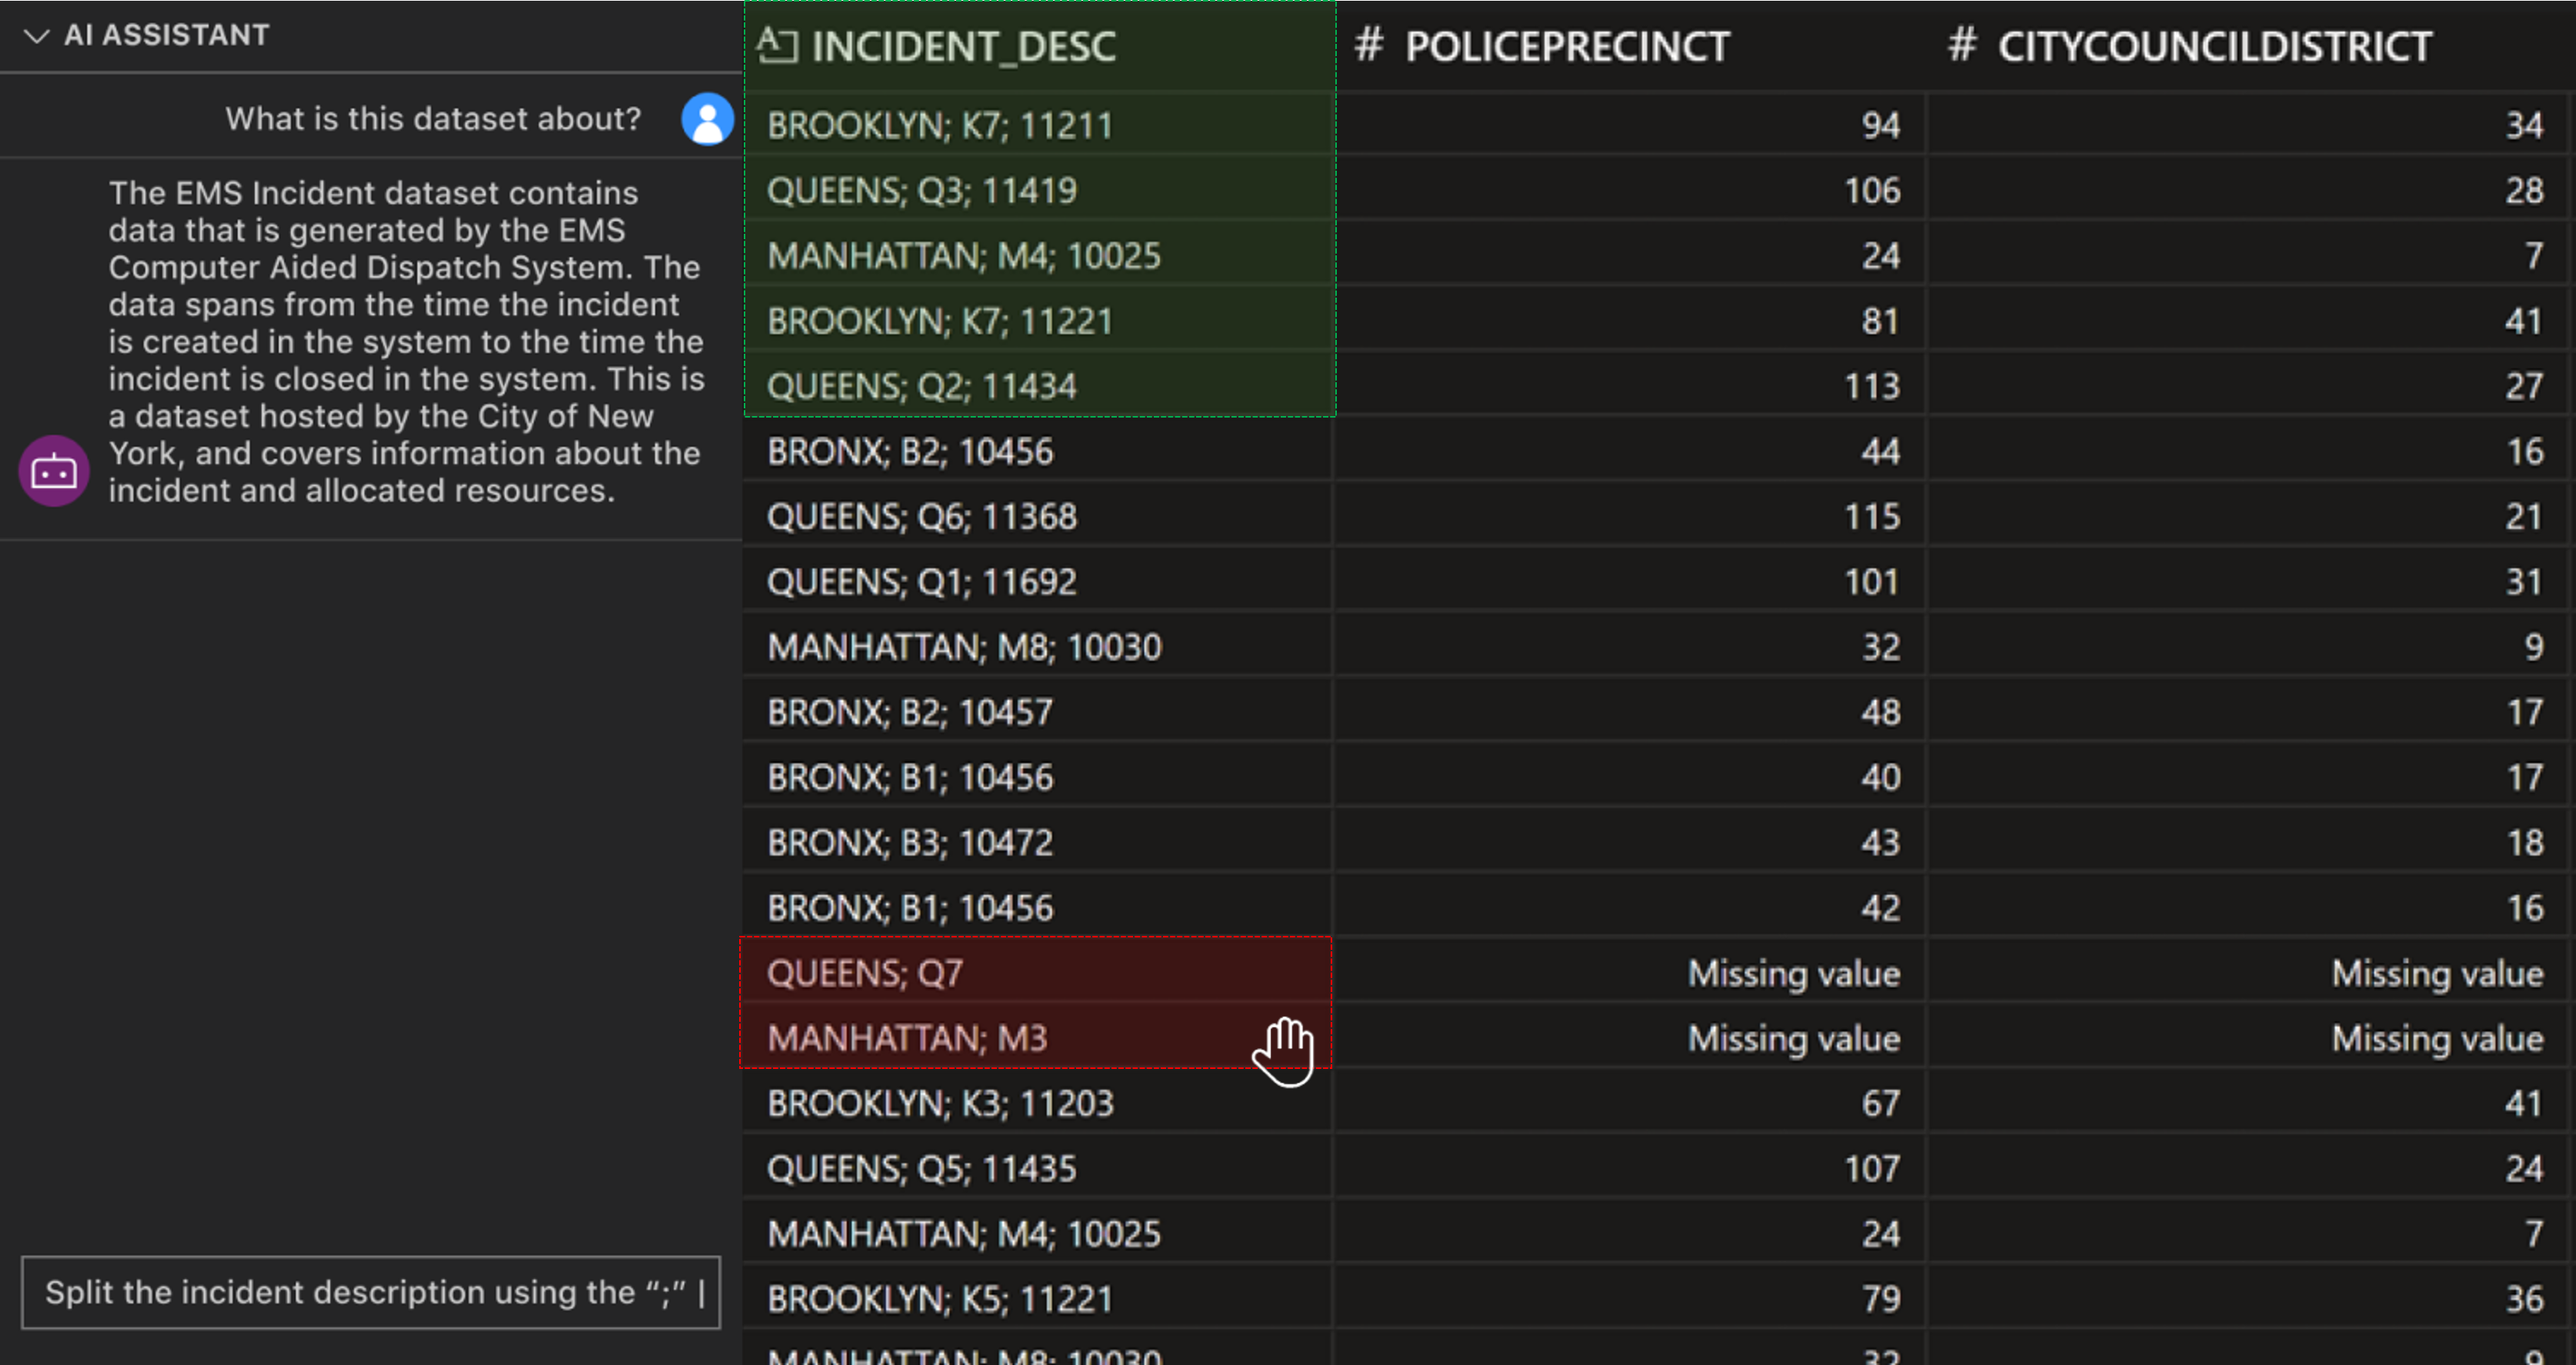Click the CITYCOUNCILDISTRICT number type icon
This screenshot has width=2576, height=1365.
pos(1961,46)
